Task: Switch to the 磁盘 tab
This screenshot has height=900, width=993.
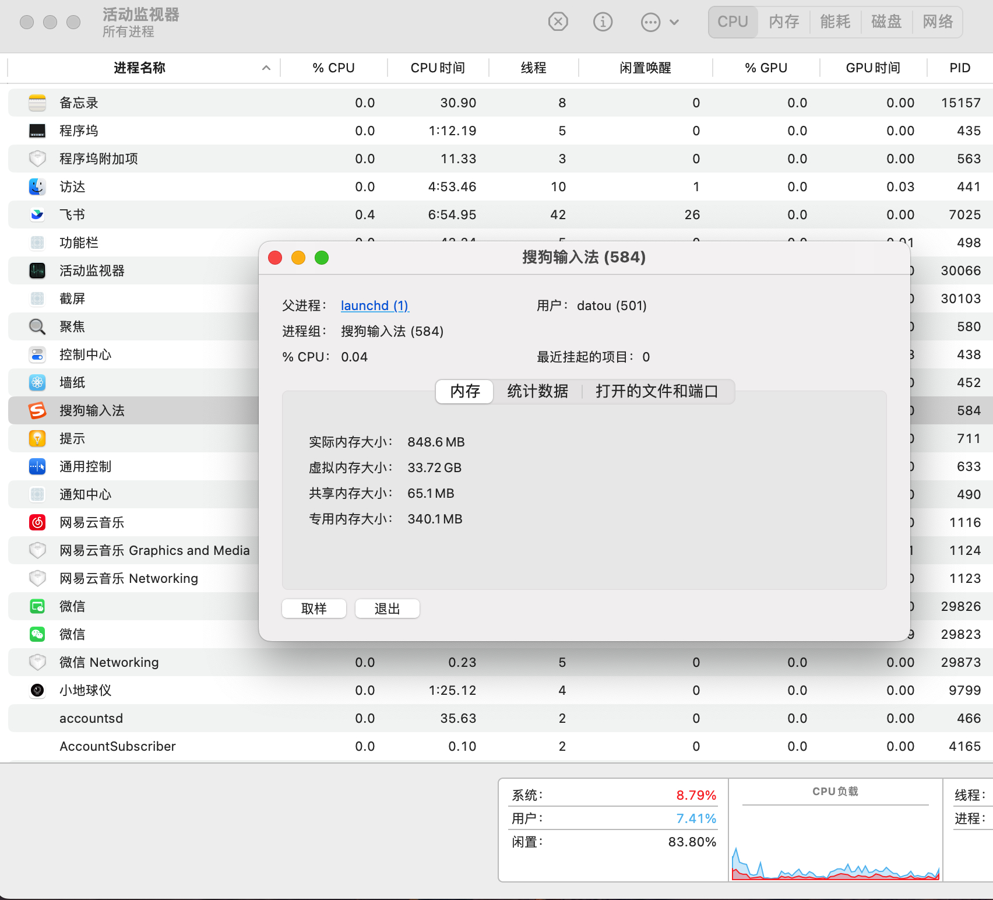Action: pyautogui.click(x=886, y=22)
